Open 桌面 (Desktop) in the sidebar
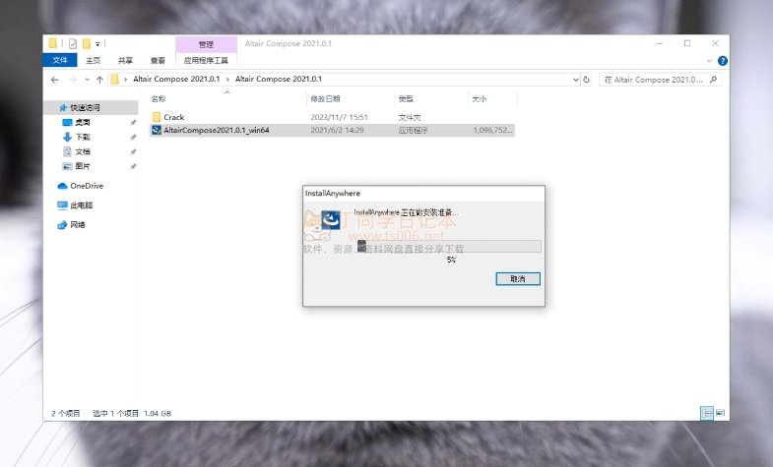The height and width of the screenshot is (467, 773). 83,122
